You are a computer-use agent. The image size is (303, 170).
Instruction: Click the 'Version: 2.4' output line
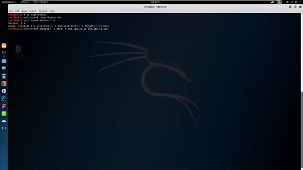17,23
